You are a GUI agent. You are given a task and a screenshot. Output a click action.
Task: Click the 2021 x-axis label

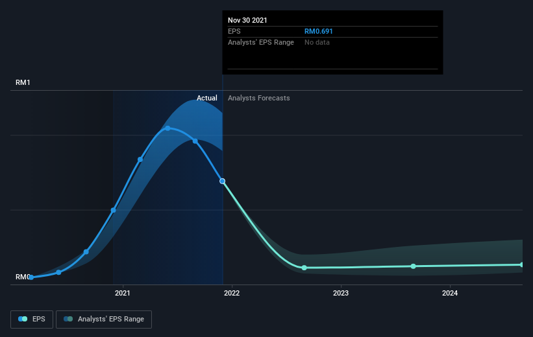(x=122, y=293)
